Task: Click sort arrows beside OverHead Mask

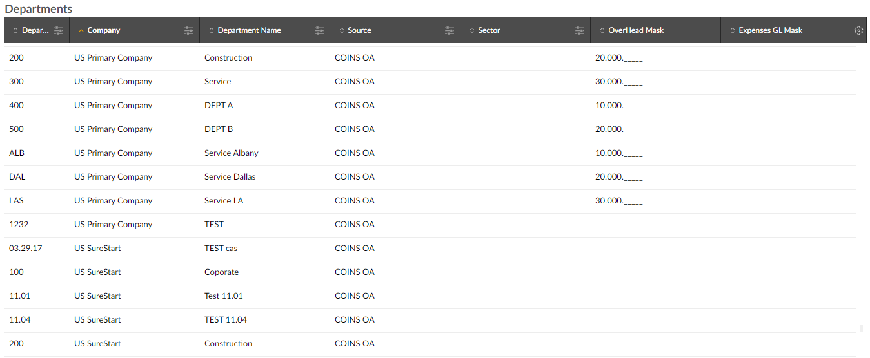Action: coord(601,30)
